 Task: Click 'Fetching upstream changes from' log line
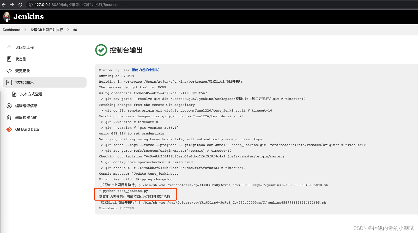point(171,116)
